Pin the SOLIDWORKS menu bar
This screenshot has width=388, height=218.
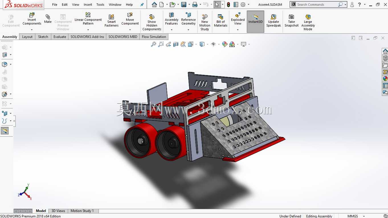[x=142, y=5]
